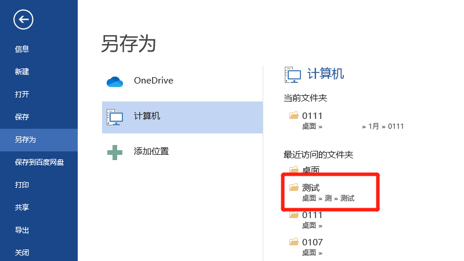Open recent folder labeled 0107

click(313, 242)
